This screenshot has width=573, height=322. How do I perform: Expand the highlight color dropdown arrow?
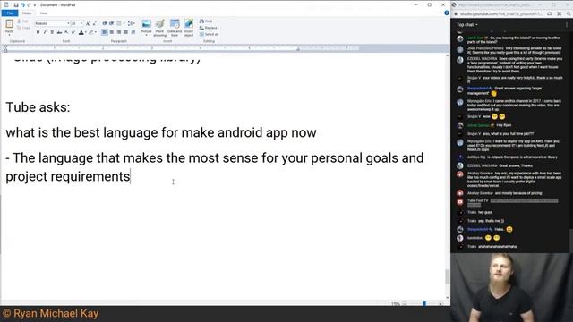[96, 32]
